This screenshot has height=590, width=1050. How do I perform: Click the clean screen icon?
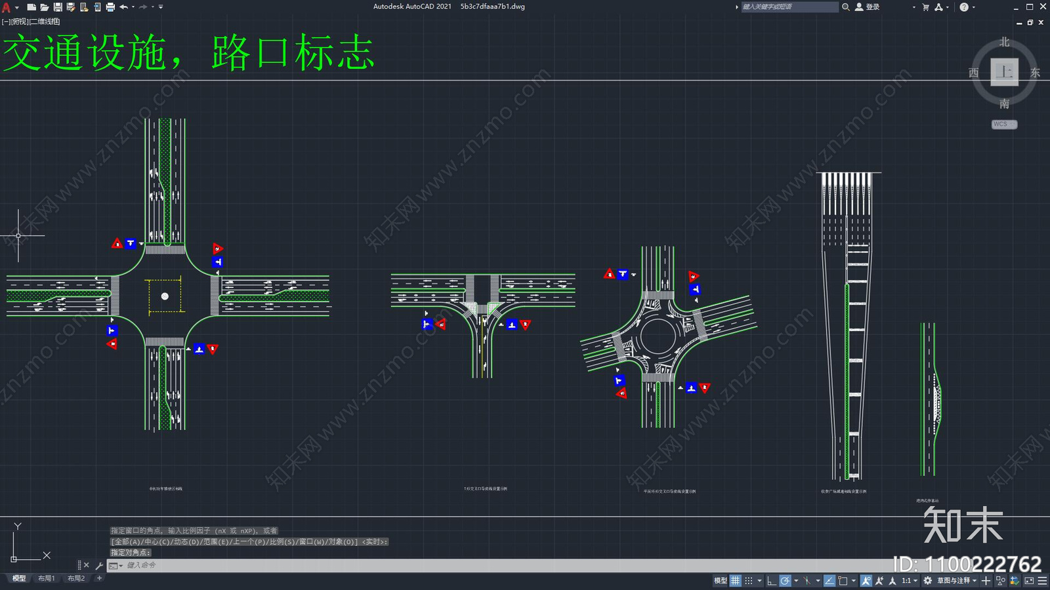pos(1029,581)
